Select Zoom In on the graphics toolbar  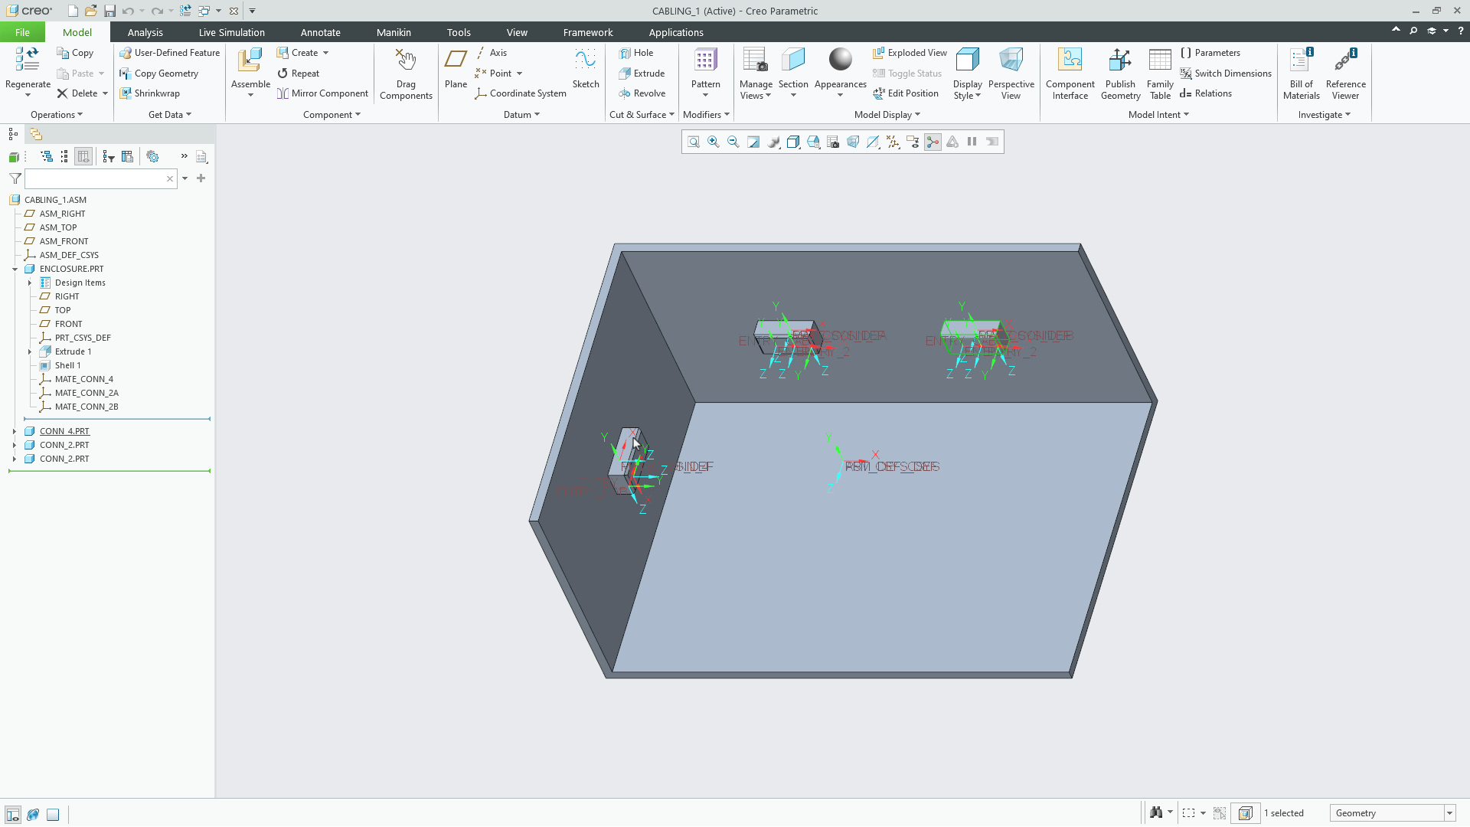(714, 142)
